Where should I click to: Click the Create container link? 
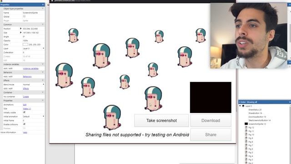click(x=26, y=97)
